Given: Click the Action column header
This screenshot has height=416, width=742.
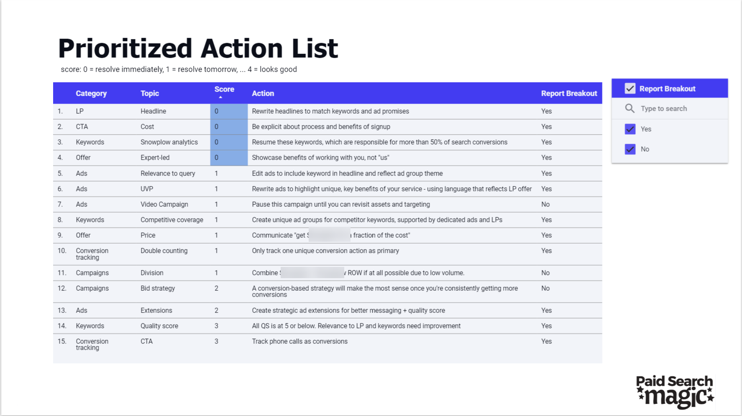Looking at the screenshot, I should click(263, 94).
